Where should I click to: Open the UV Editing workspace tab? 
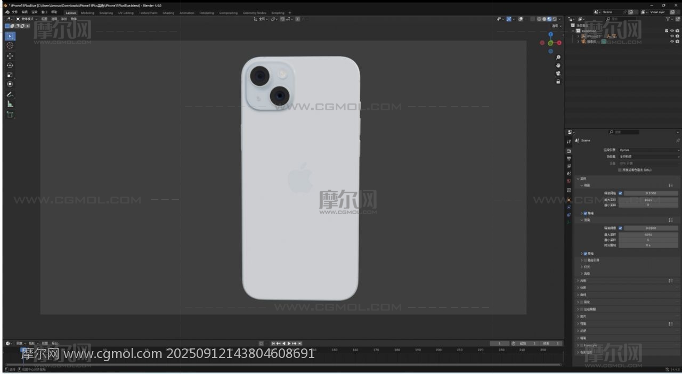point(126,13)
